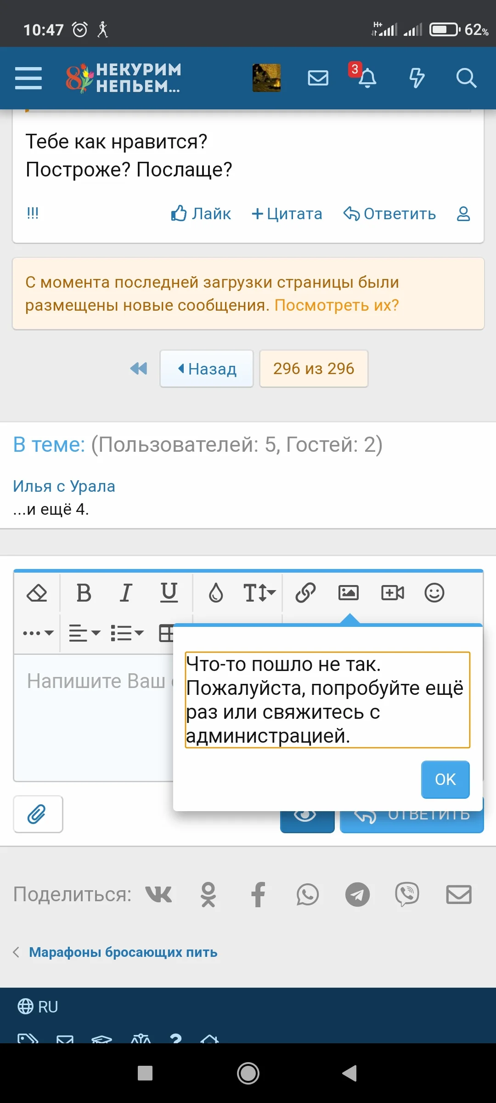Open the RU language chooser

[x=38, y=1006]
